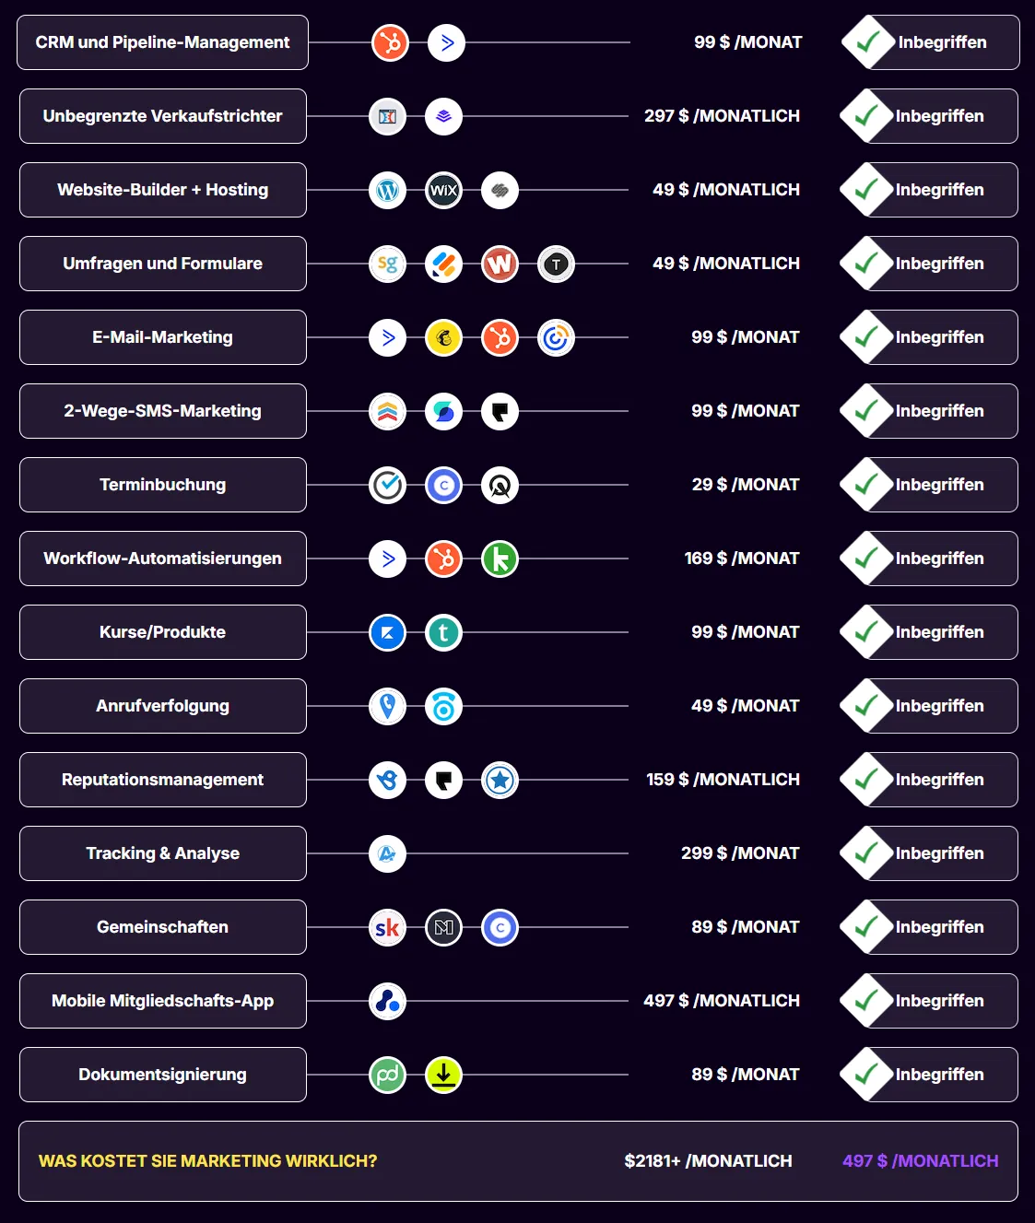The width and height of the screenshot is (1035, 1223).
Task: Click the Unbegrenzte Verkaufstrichter label box
Action: [163, 116]
